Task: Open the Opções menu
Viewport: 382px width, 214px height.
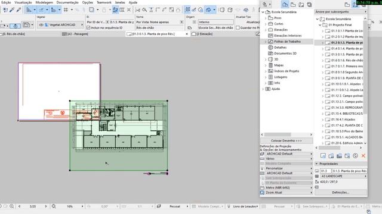Action: click(88, 2)
